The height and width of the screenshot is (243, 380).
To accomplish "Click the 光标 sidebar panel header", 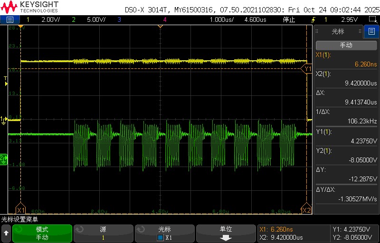I will 338,32.
